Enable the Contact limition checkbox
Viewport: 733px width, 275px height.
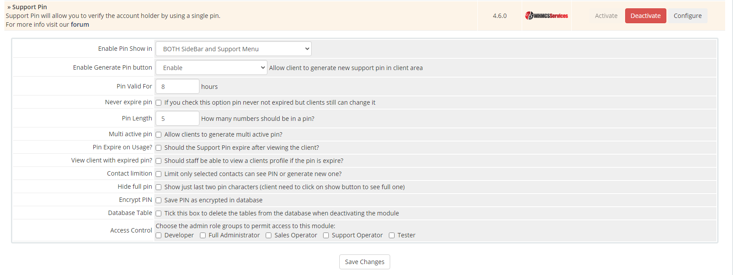pyautogui.click(x=159, y=174)
